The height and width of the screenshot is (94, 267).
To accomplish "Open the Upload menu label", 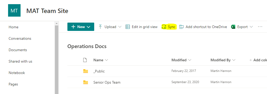I will tap(110, 27).
